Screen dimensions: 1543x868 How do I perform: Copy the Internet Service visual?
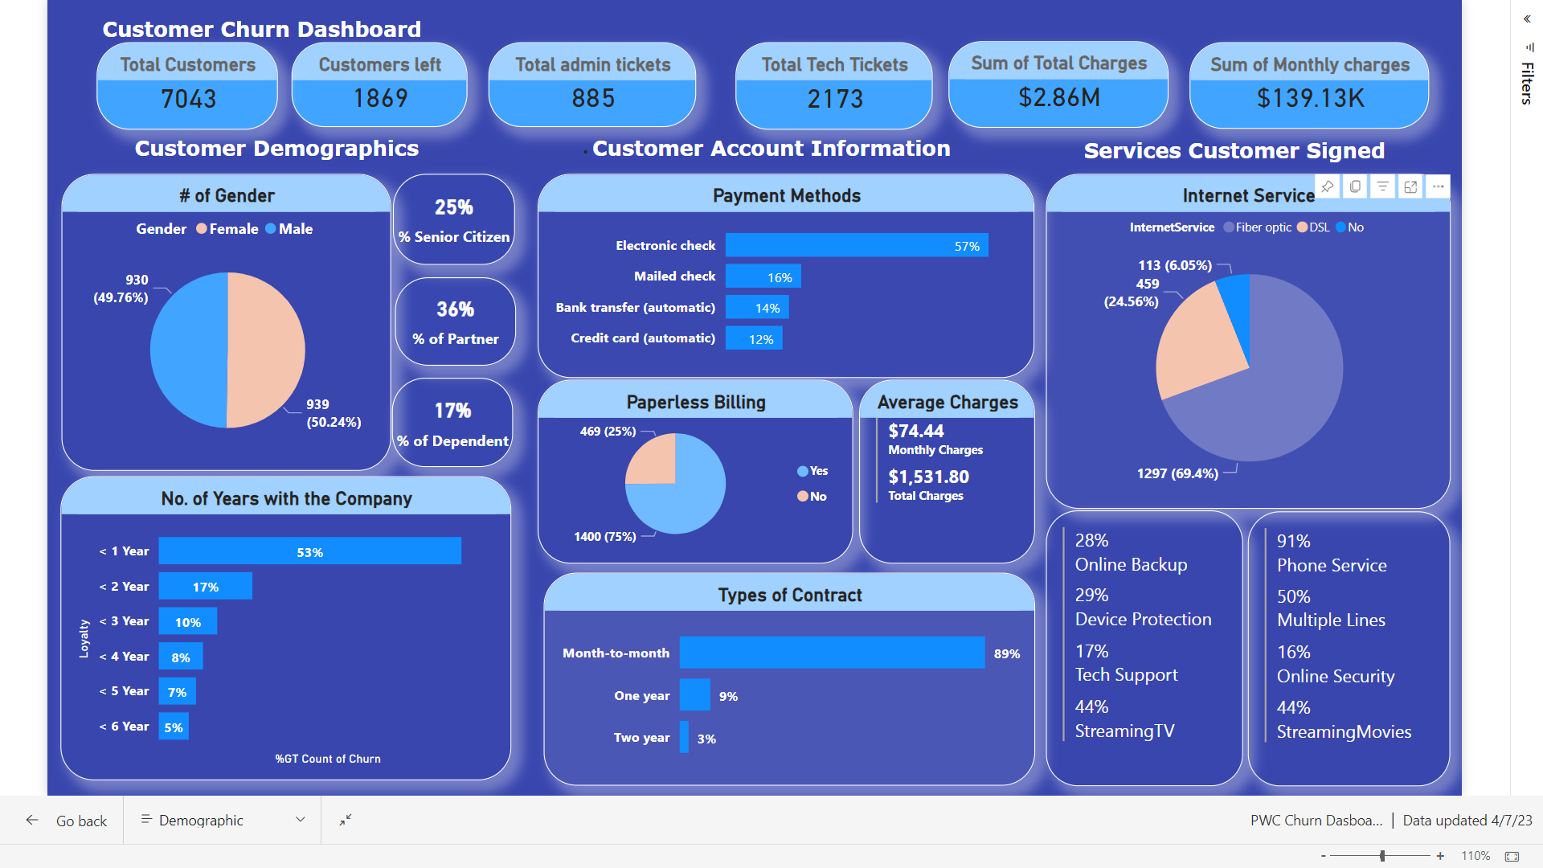pyautogui.click(x=1355, y=186)
